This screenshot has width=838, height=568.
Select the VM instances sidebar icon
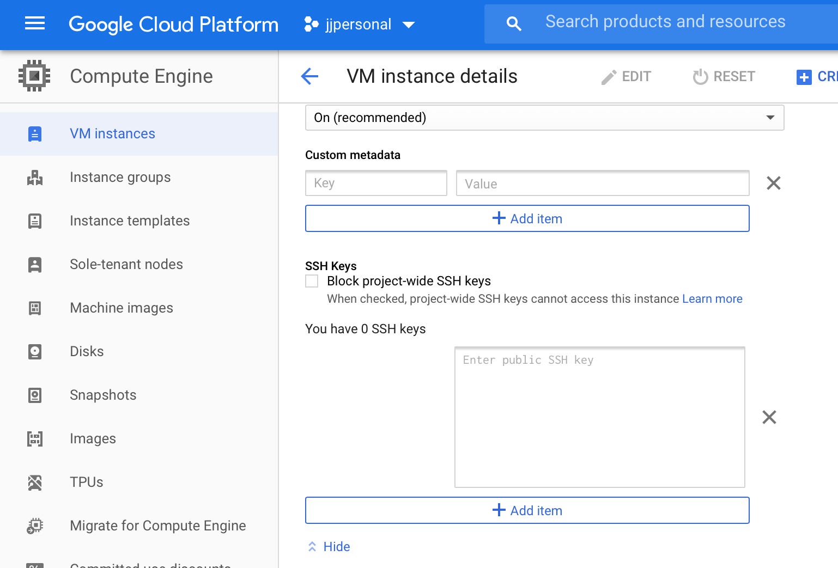point(35,133)
